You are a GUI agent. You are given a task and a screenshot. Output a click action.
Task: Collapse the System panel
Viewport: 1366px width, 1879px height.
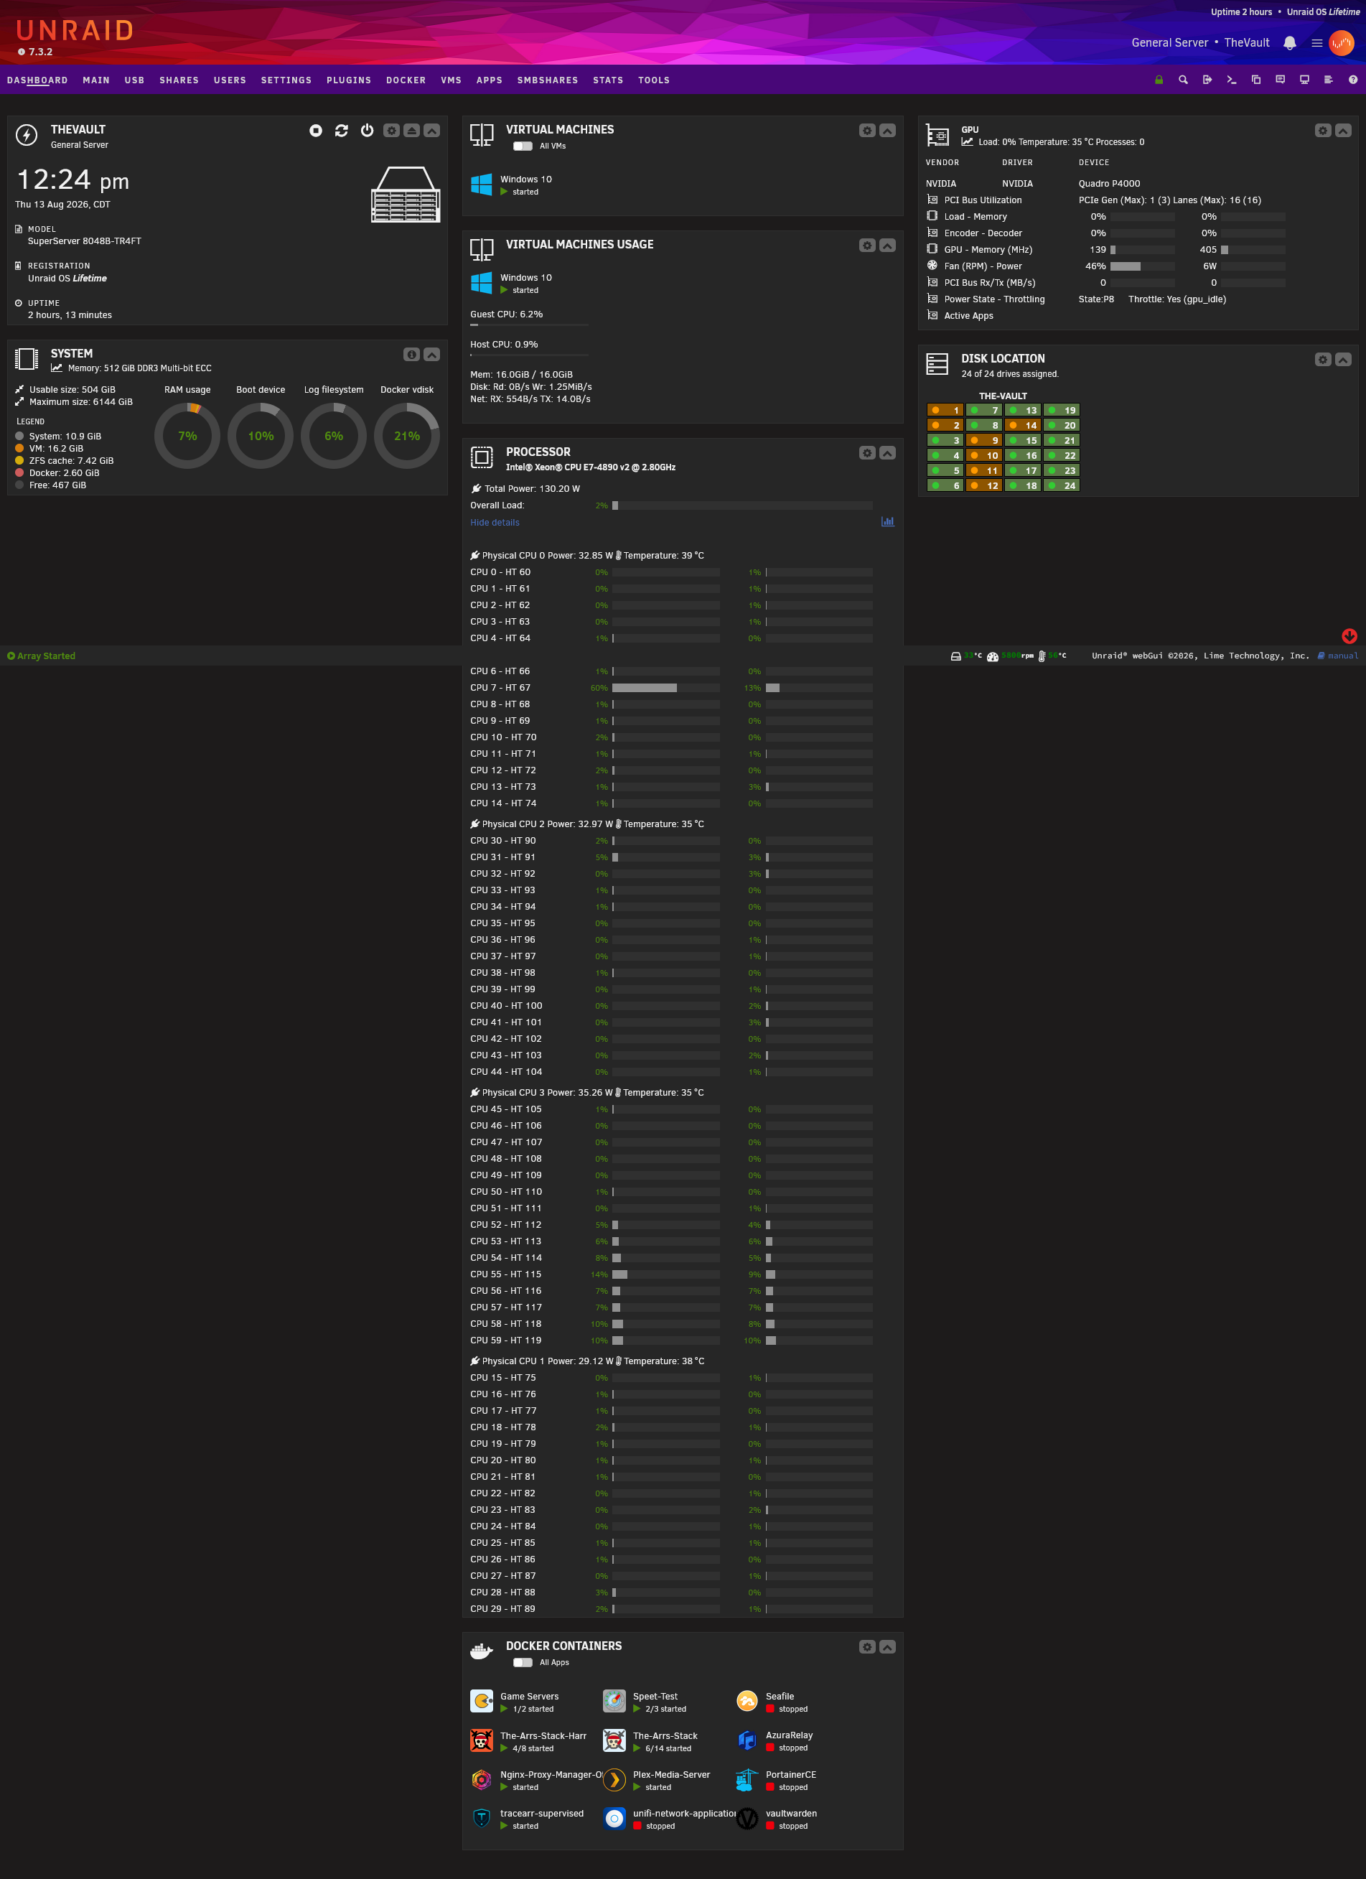point(431,355)
